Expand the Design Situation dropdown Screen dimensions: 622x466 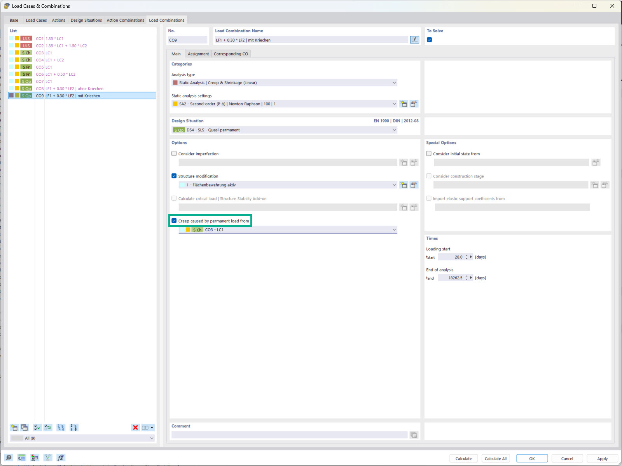tap(394, 130)
